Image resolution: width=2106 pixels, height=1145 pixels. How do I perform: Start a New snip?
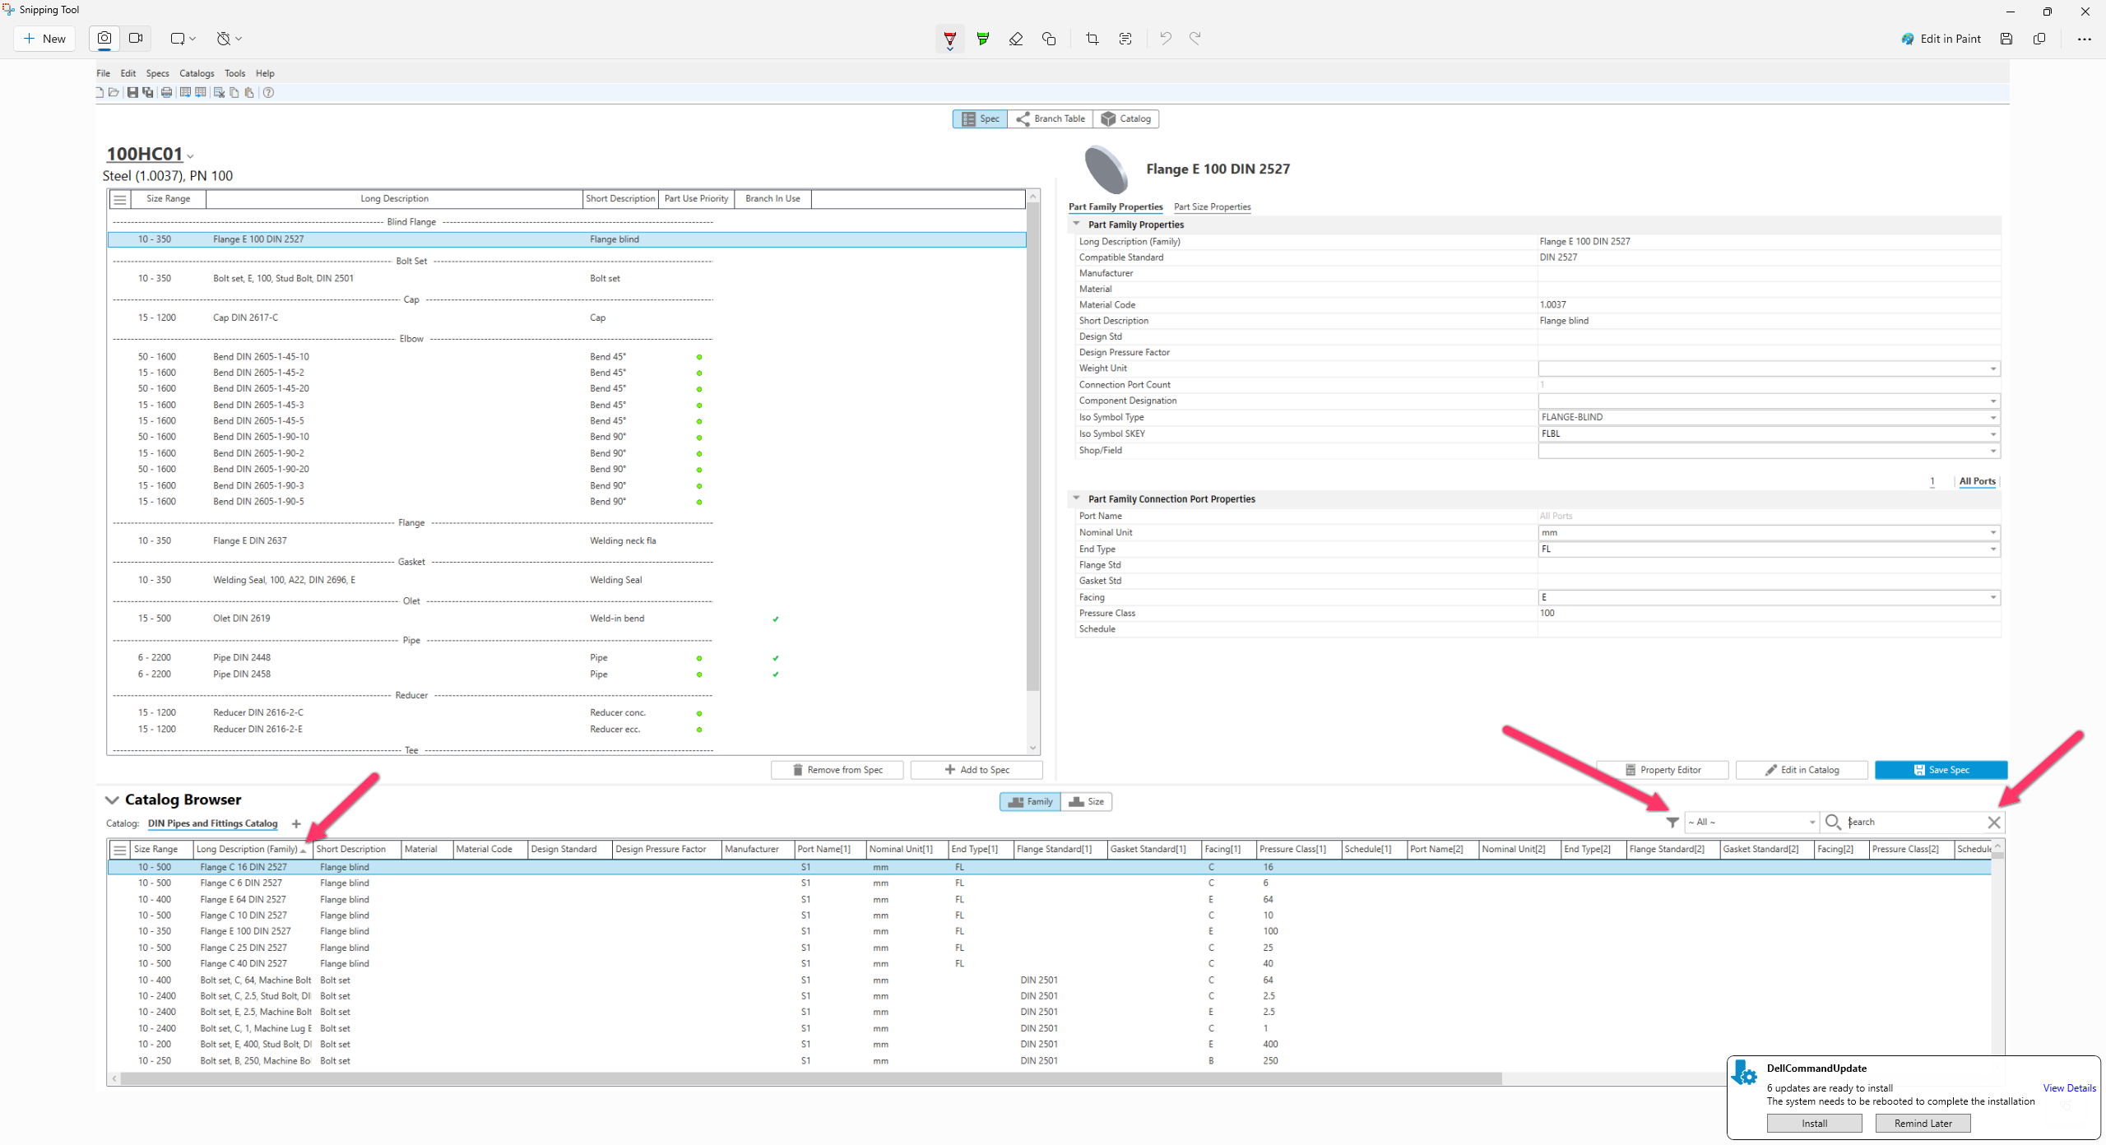click(x=44, y=39)
